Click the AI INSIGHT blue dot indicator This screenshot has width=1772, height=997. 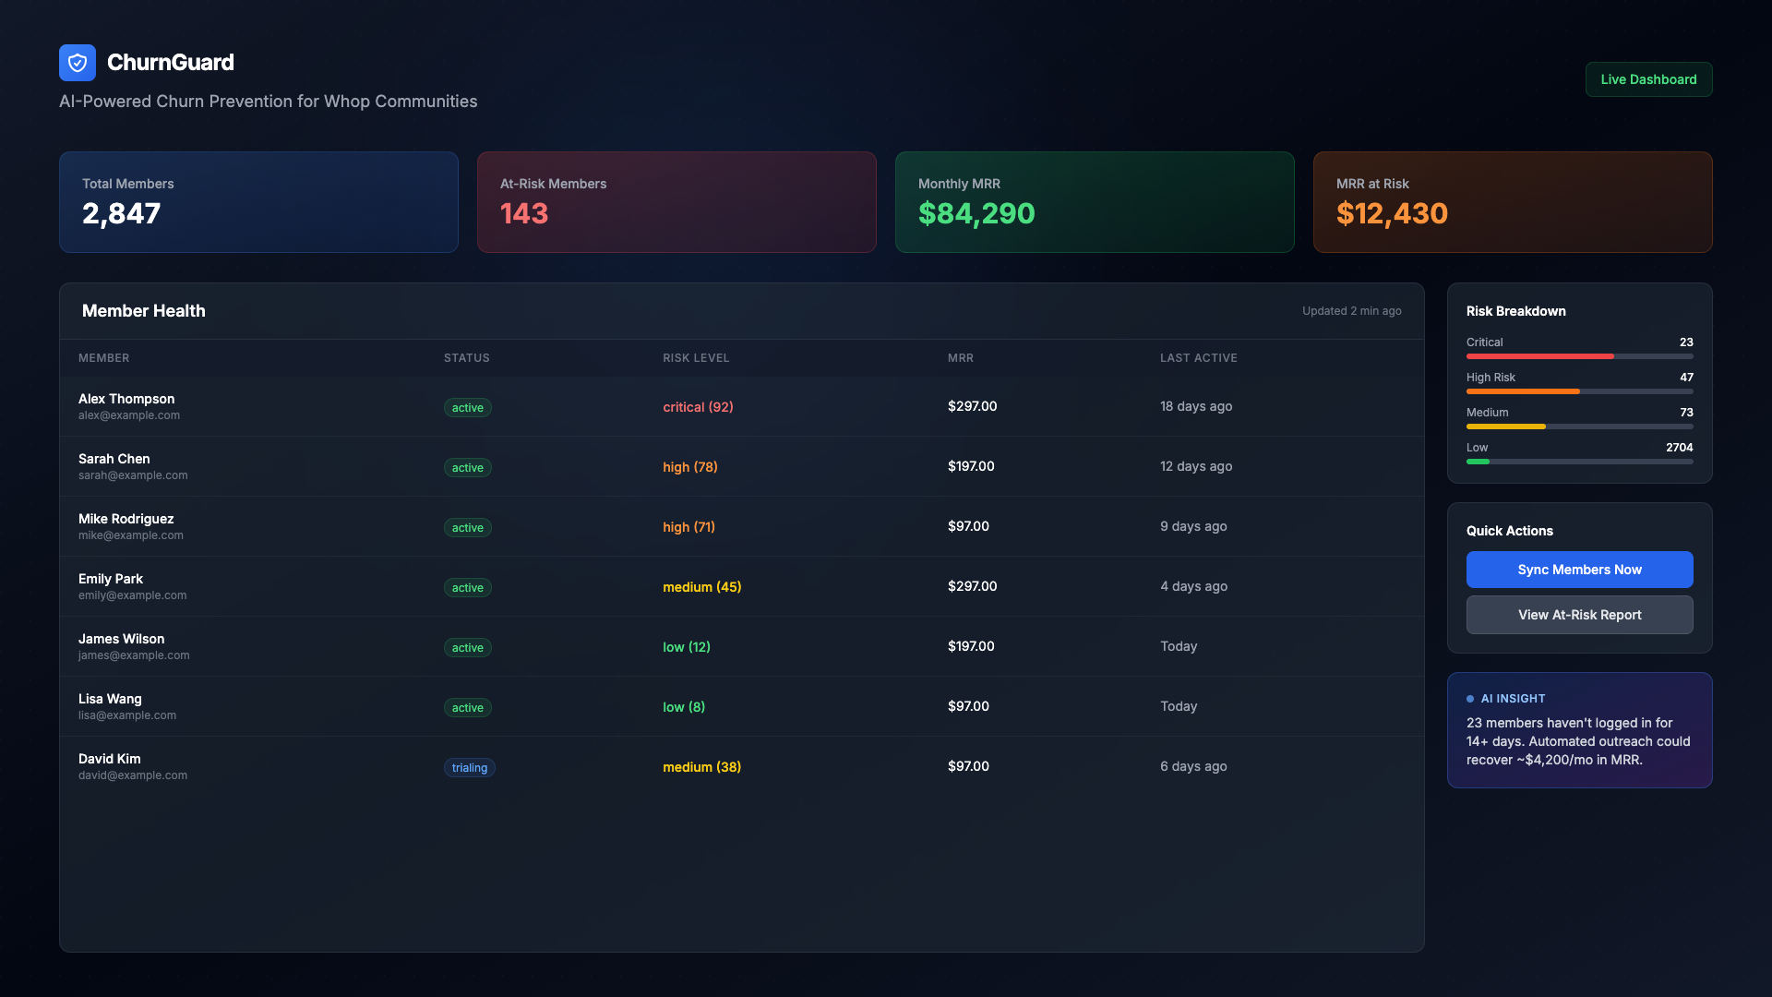(x=1470, y=699)
